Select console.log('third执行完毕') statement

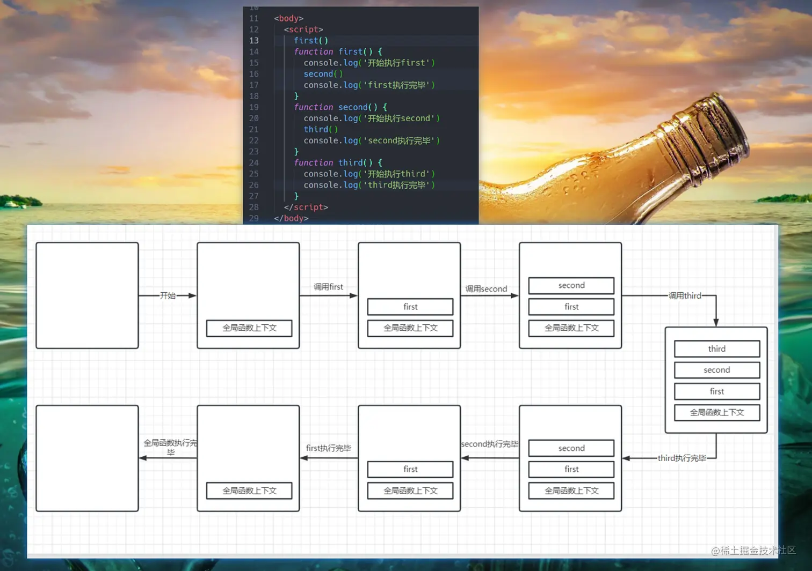pyautogui.click(x=369, y=185)
